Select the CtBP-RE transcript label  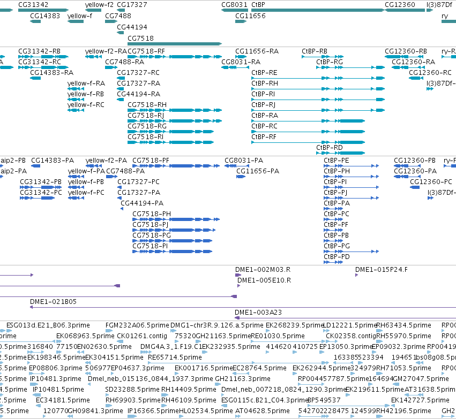(x=264, y=73)
